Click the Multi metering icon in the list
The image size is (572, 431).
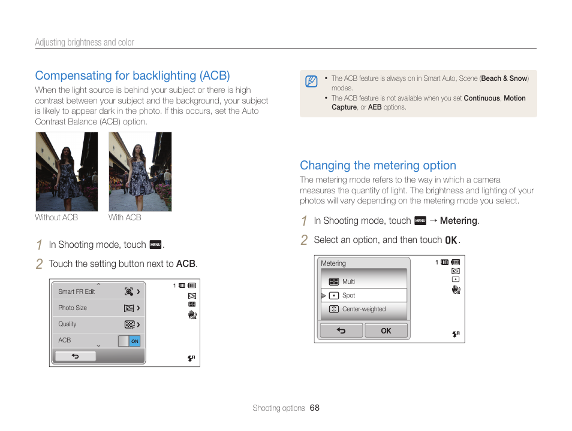(334, 281)
